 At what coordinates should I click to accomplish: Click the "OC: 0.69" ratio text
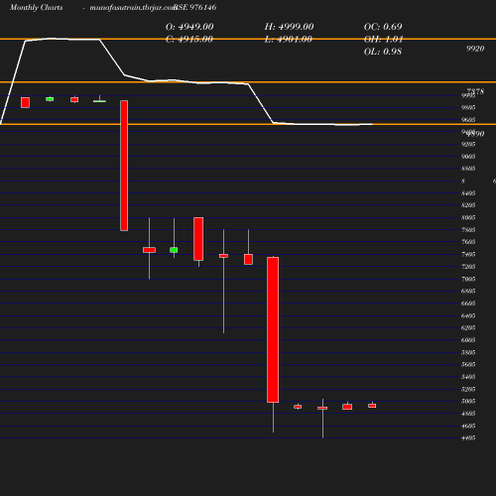[383, 27]
